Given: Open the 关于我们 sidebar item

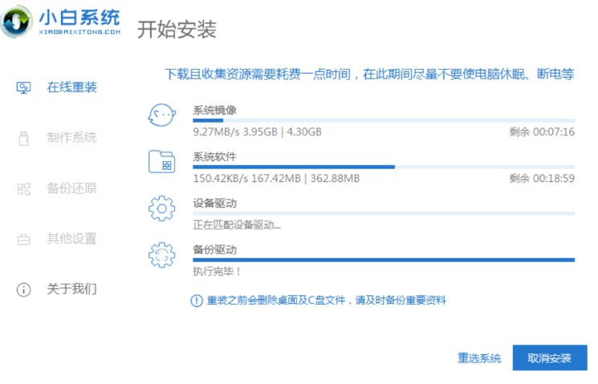Looking at the screenshot, I should point(71,289).
